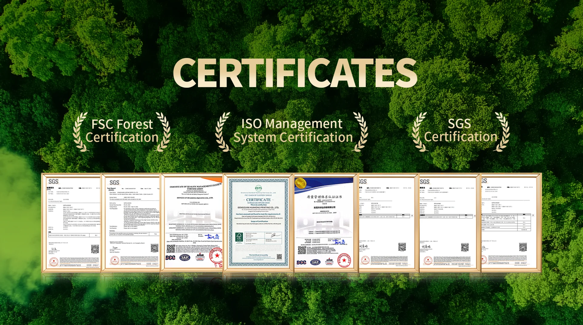Open the SGS Test Report certificate
Image resolution: width=583 pixels, height=325 pixels.
pos(131,222)
